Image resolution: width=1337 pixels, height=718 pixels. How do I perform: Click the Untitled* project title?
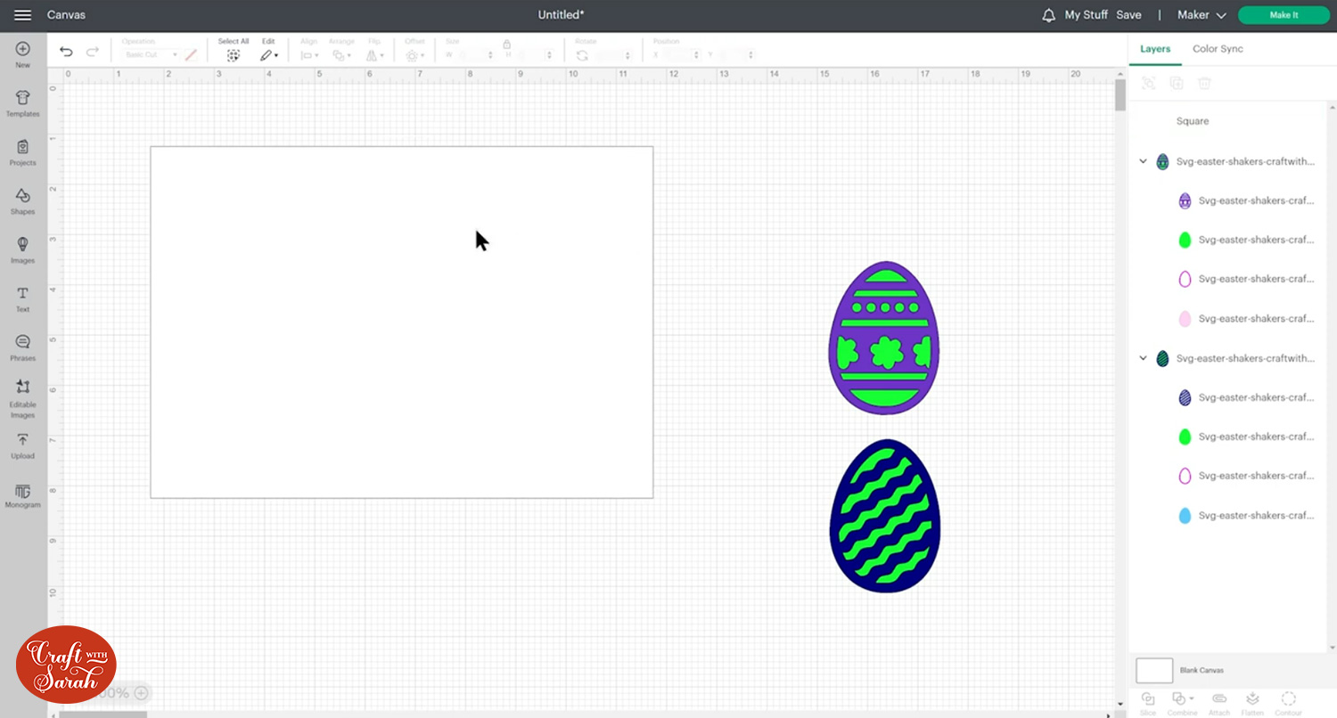[561, 15]
